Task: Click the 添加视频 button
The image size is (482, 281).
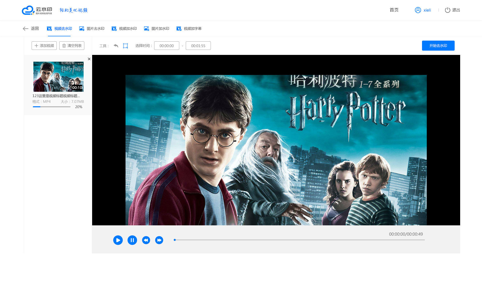Action: [44, 46]
